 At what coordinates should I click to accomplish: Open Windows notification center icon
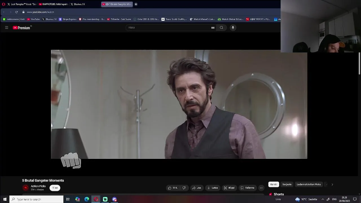[355, 199]
